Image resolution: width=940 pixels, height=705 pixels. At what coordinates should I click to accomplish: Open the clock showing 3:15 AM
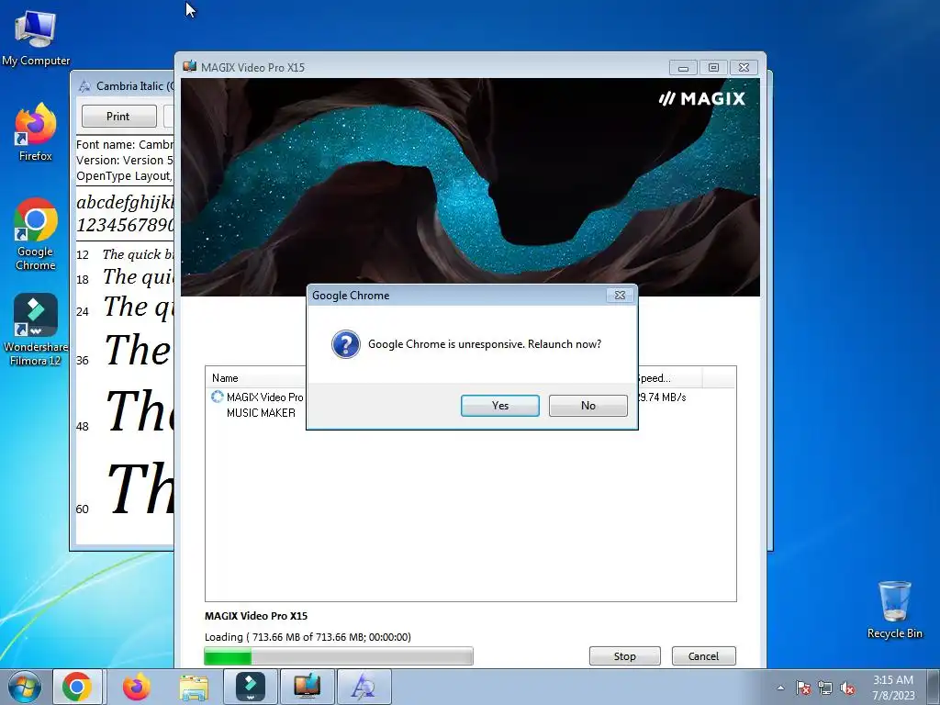[893, 687]
